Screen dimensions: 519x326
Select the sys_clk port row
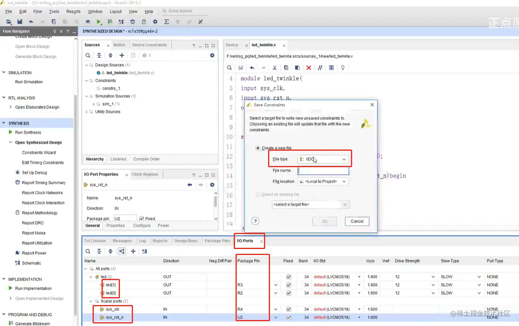pyautogui.click(x=112, y=309)
